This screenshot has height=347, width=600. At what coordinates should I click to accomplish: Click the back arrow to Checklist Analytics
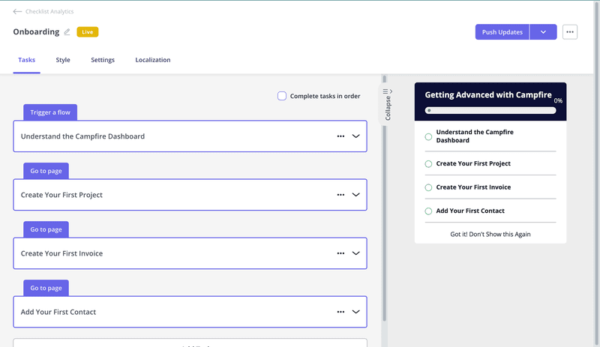point(17,12)
